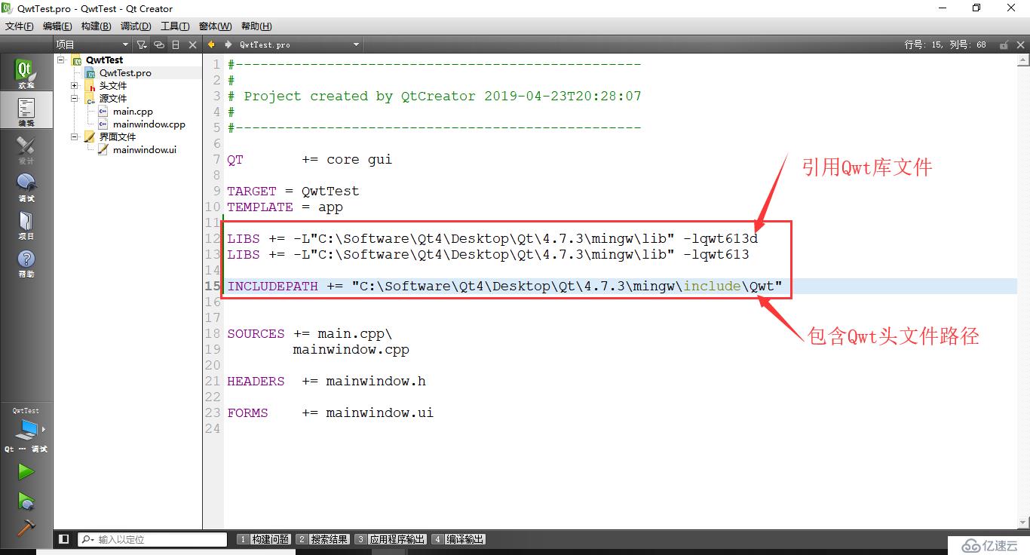The width and height of the screenshot is (1030, 555).
Task: Toggle synchronize-with-editor link icon
Action: (x=158, y=44)
